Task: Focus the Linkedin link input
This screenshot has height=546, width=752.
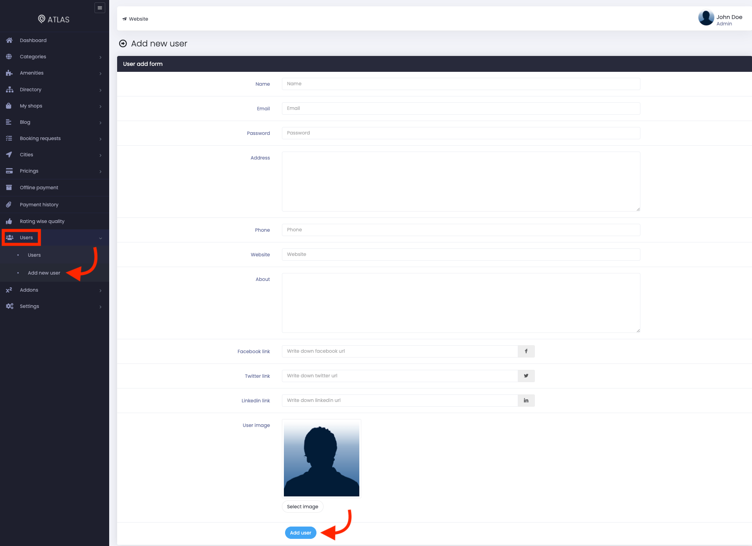Action: (400, 400)
